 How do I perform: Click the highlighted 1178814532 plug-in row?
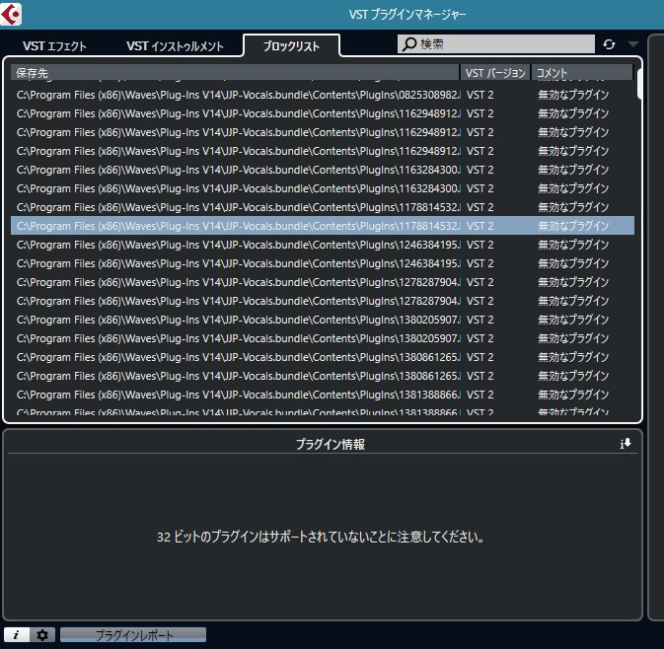pyautogui.click(x=323, y=226)
